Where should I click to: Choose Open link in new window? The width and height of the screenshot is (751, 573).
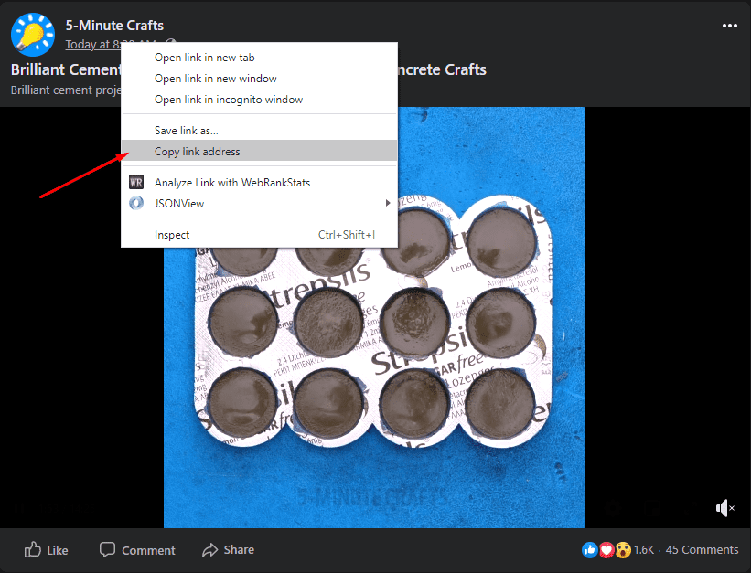[215, 79]
